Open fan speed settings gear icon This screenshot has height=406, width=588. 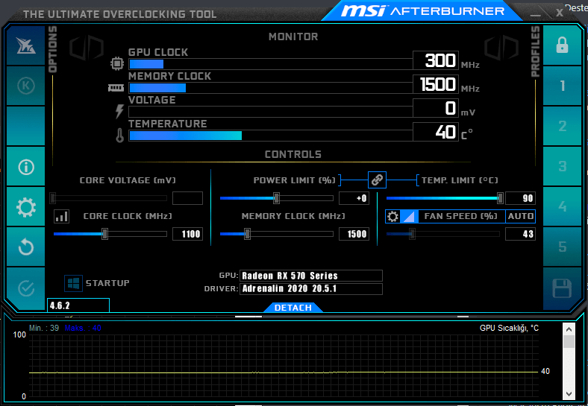coord(392,216)
